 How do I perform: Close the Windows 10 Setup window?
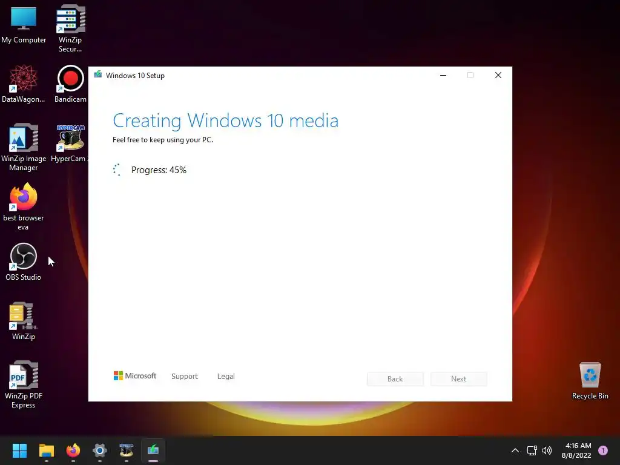[498, 75]
